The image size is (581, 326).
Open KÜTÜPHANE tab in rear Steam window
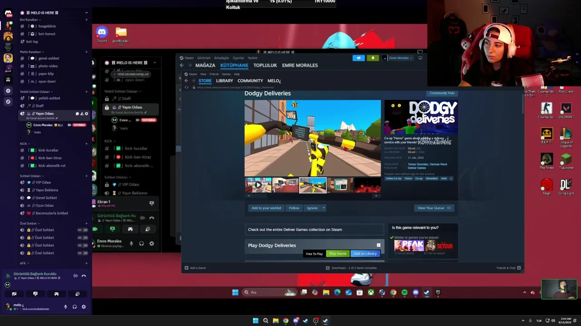click(x=234, y=65)
